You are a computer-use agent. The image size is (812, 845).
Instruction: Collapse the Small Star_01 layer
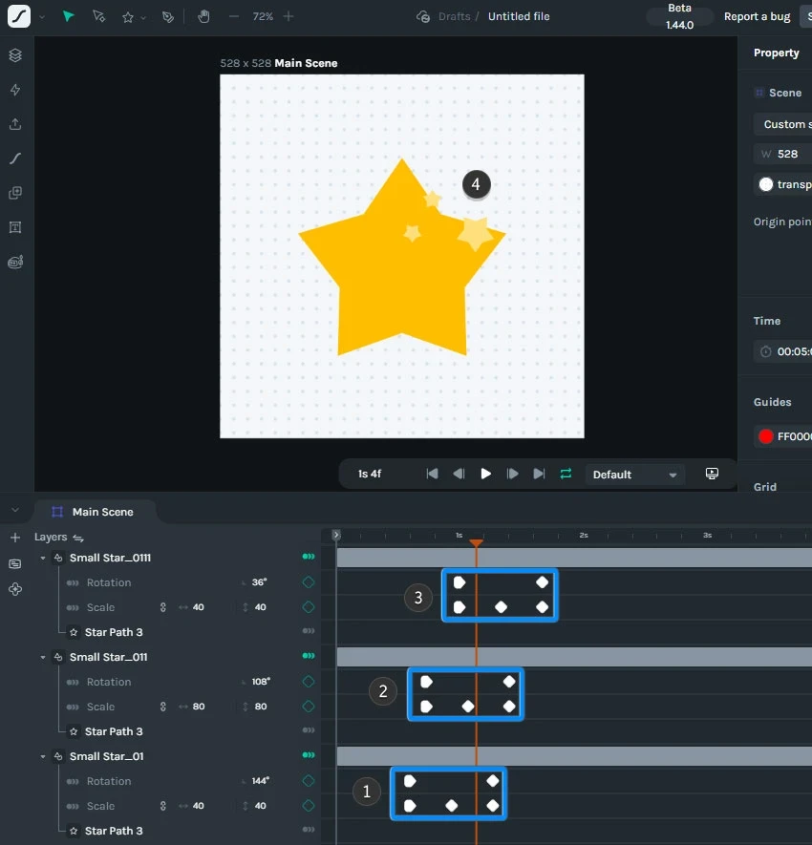43,756
